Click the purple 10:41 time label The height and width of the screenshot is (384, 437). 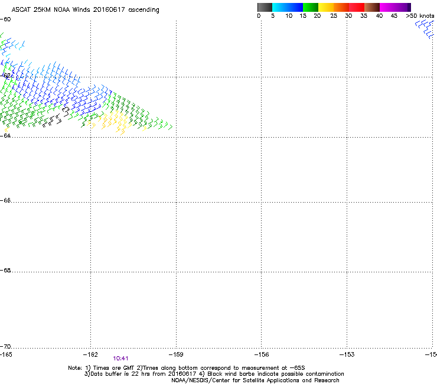[120, 359]
